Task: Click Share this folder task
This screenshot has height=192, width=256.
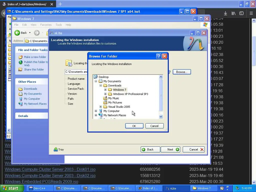Action: point(34,69)
